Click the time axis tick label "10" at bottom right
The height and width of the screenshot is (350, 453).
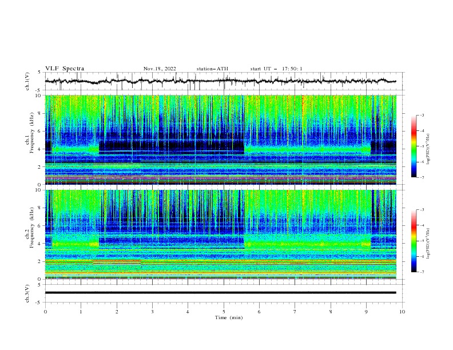(x=402, y=312)
